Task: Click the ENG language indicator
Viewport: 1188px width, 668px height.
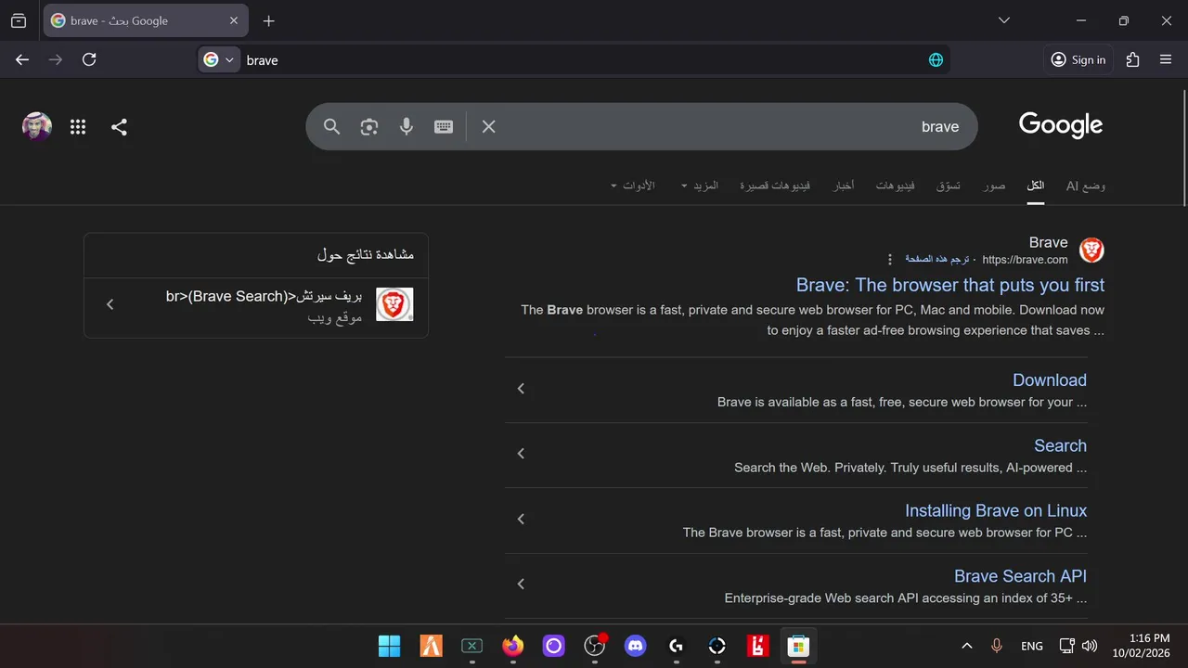Action: tap(1031, 646)
